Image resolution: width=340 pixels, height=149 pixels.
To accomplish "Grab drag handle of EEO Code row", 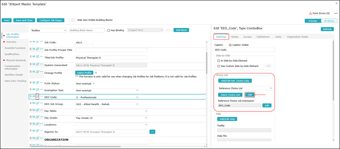I will [31, 96].
